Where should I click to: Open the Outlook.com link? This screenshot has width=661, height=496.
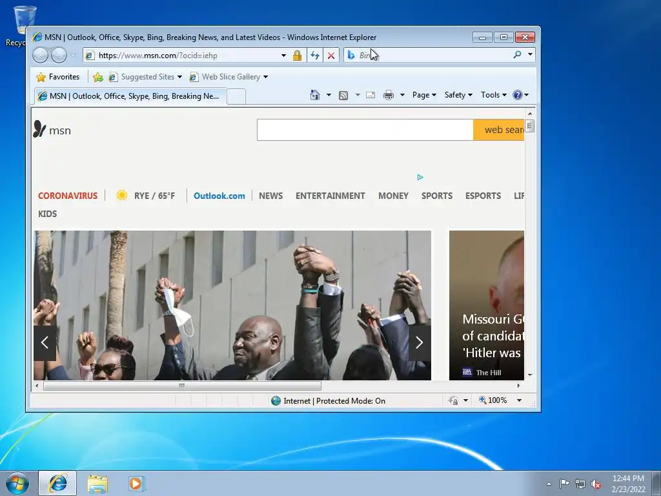tap(219, 196)
